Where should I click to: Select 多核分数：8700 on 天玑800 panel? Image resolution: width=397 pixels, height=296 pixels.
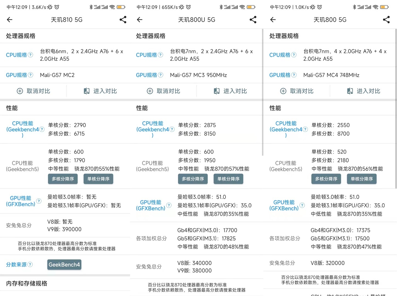[x=331, y=134]
